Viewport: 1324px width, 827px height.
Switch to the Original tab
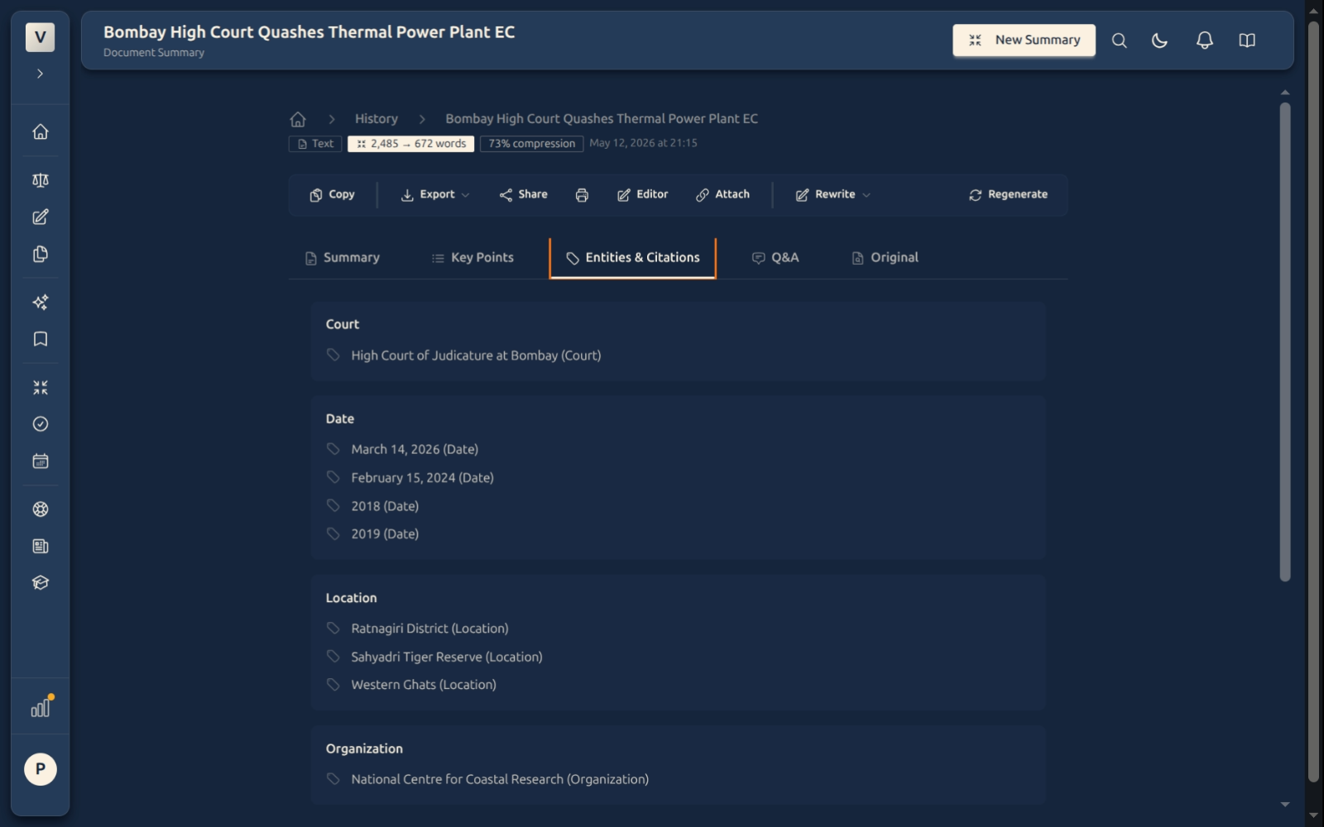[885, 258]
